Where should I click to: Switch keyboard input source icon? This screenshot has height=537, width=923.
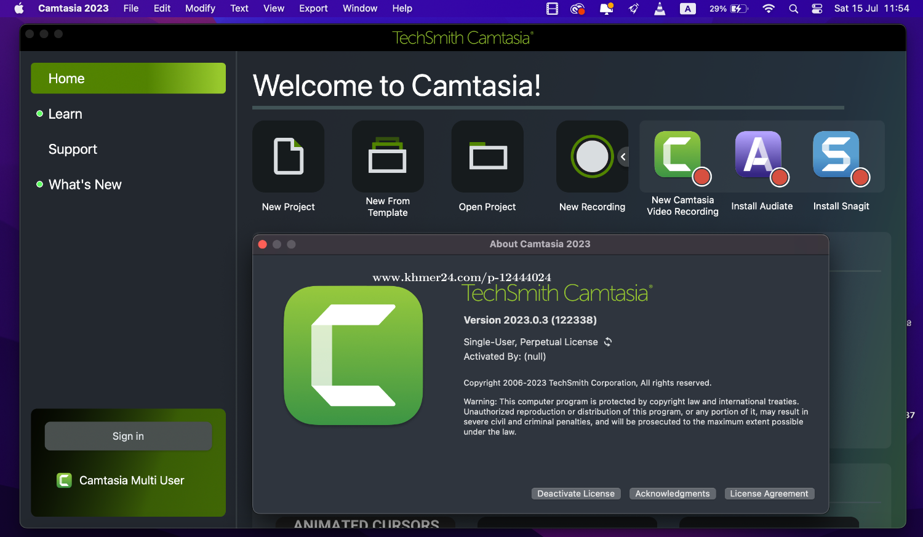point(687,9)
